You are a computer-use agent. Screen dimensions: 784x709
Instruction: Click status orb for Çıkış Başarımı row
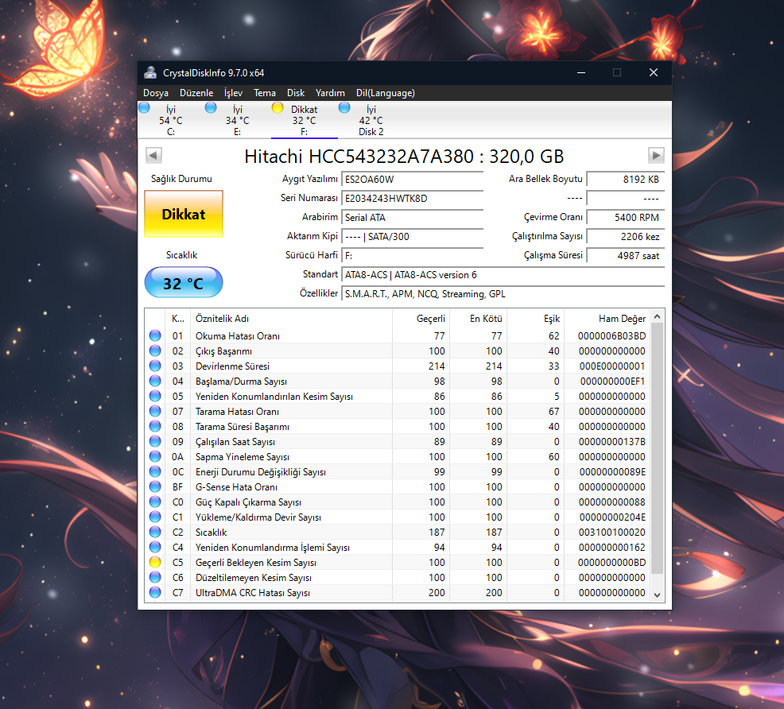tap(155, 351)
